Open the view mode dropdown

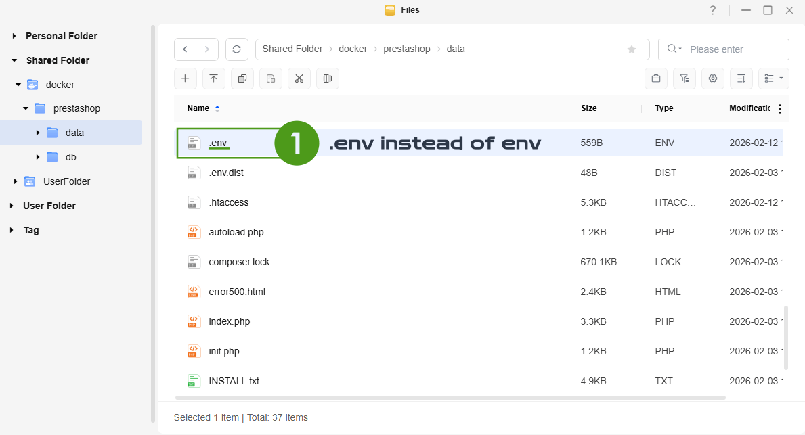pos(773,78)
